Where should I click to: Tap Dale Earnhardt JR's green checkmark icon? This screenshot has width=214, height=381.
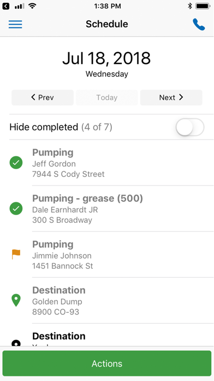[x=16, y=209]
